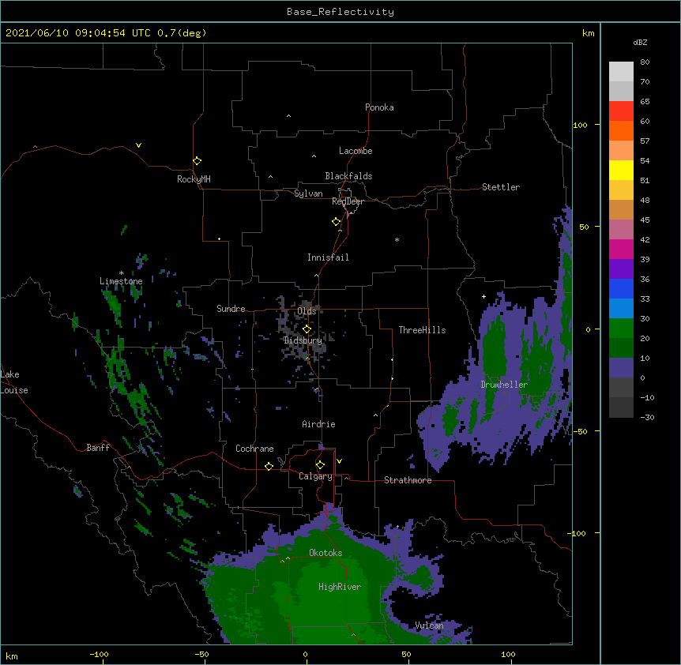Click the Limestone label
This screenshot has height=665, width=681.
pyautogui.click(x=121, y=281)
